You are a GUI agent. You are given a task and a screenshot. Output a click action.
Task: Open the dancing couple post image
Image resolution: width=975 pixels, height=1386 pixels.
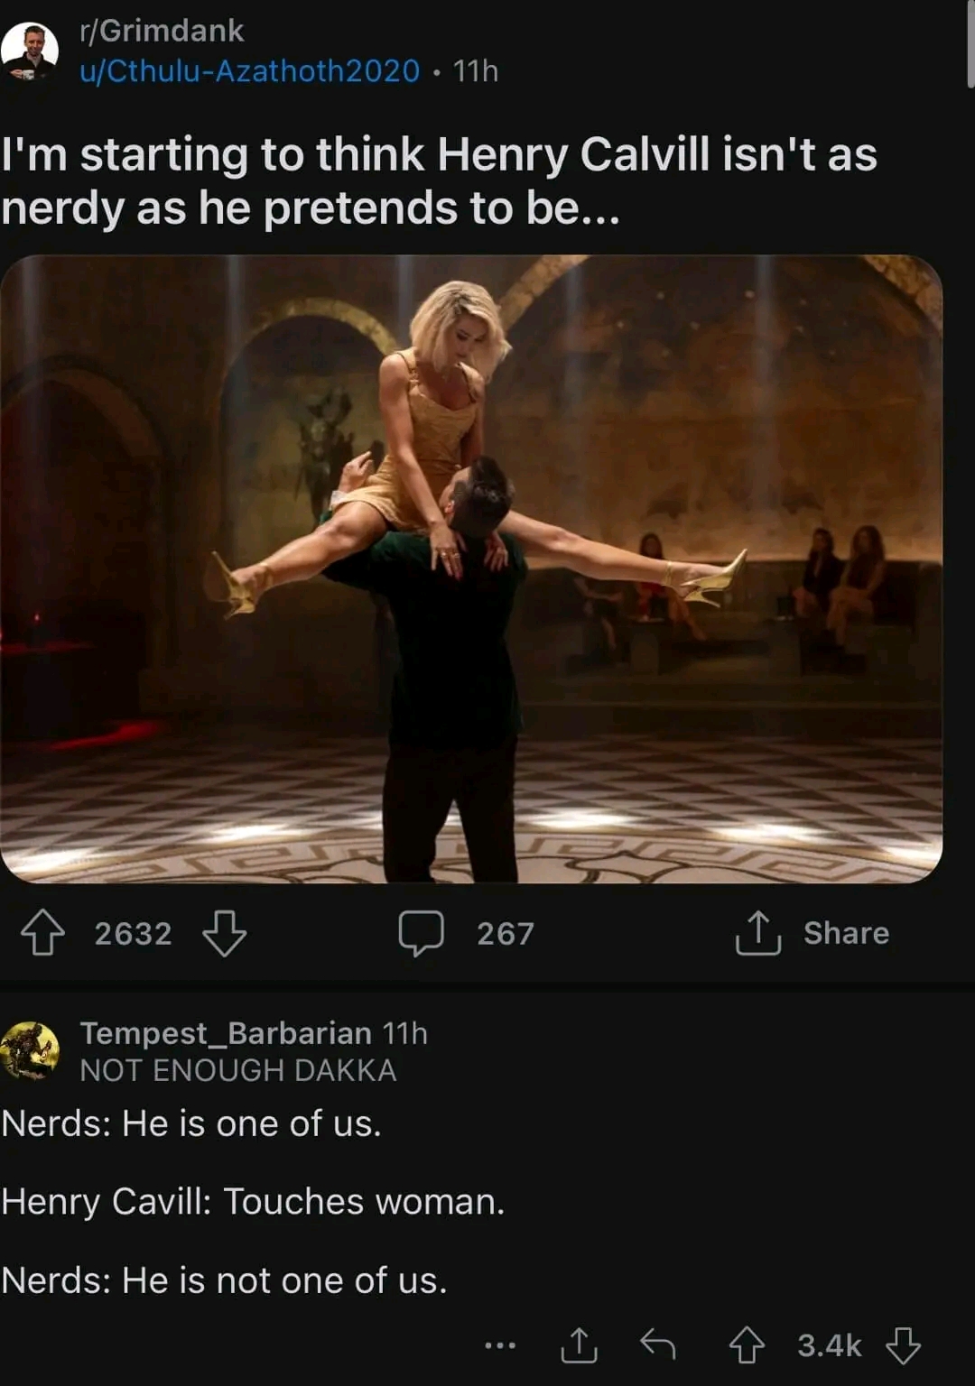[x=471, y=568]
